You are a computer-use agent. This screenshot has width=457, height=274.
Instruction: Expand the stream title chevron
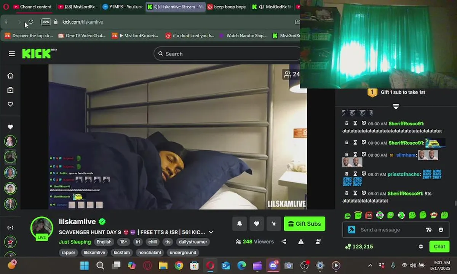coord(211,232)
